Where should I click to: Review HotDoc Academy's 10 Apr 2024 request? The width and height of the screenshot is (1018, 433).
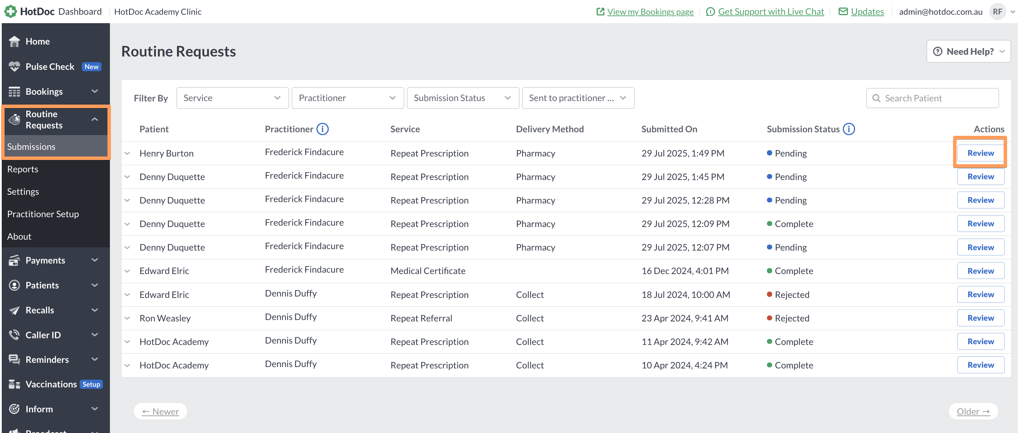coord(980,365)
